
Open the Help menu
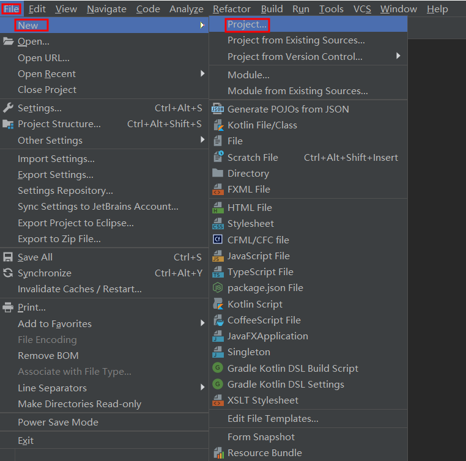pyautogui.click(x=437, y=9)
